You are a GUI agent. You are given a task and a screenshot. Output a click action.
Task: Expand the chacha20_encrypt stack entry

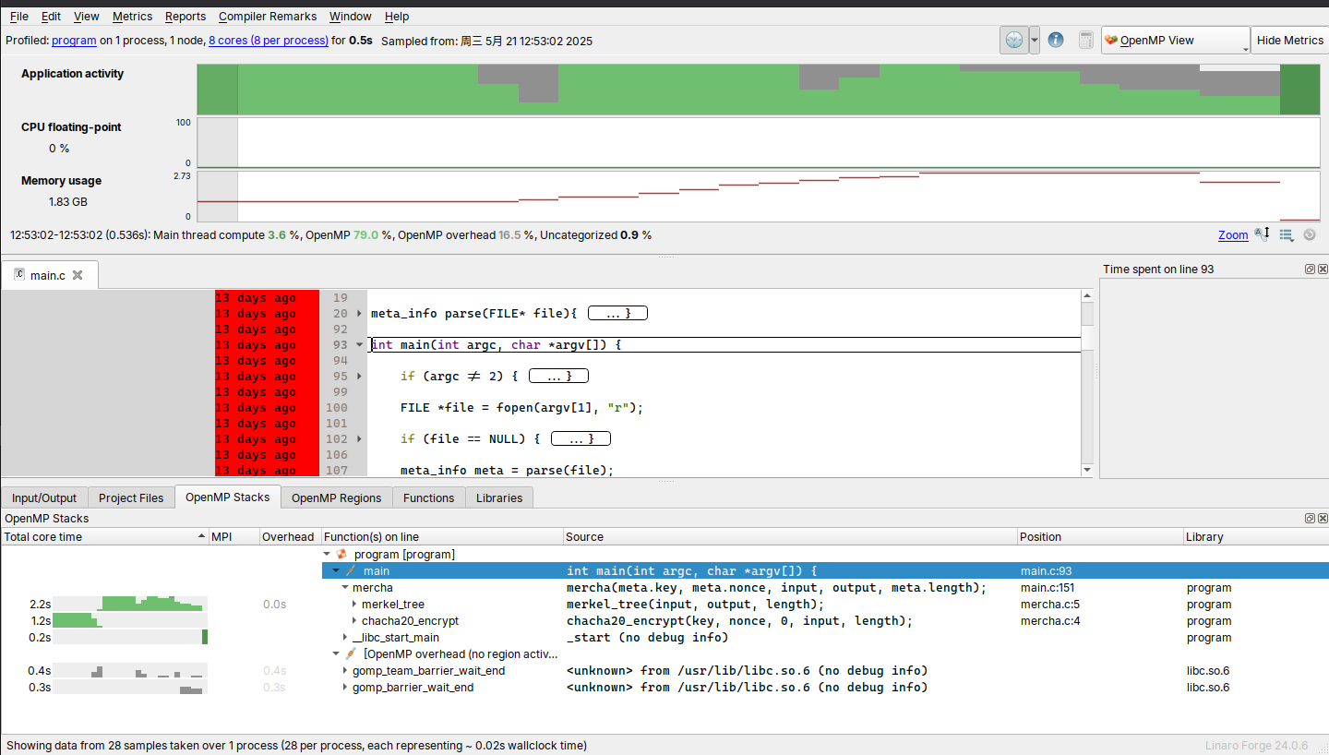pyautogui.click(x=355, y=621)
